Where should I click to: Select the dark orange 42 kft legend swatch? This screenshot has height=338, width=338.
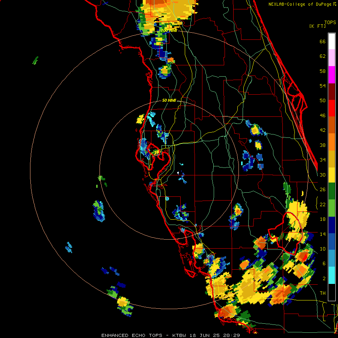tap(332, 125)
